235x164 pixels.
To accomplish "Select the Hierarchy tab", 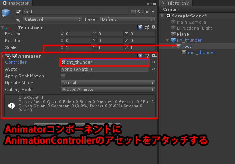I will pos(176,3).
